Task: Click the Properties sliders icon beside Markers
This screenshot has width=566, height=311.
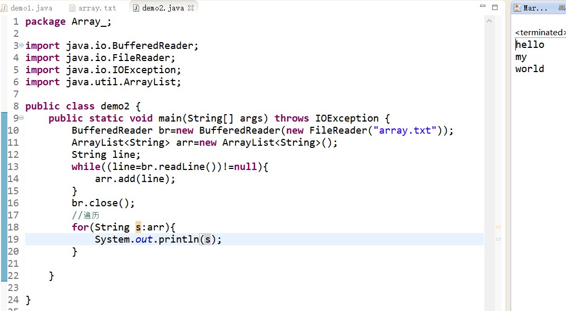Action: point(562,7)
